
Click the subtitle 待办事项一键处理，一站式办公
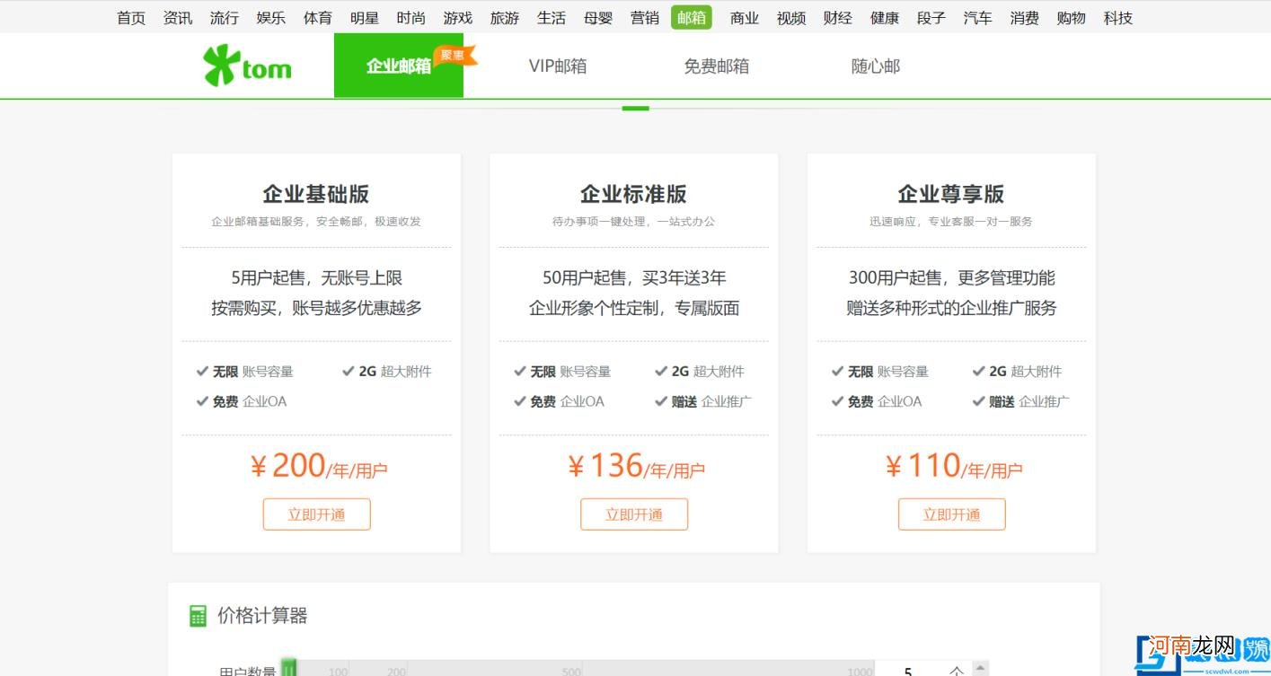(634, 221)
